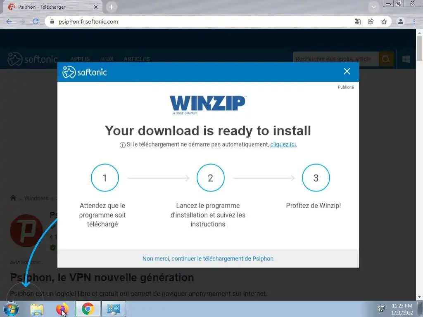Screen dimensions: 423x317
Task: Click the step 3 circle
Action: point(316,177)
